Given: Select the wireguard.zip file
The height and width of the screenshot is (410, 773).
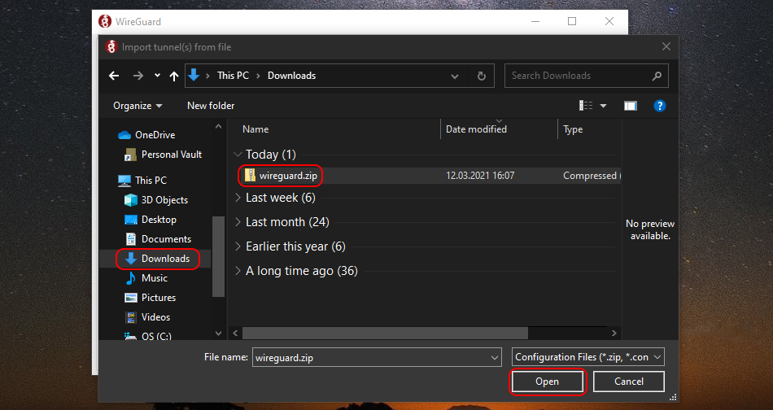Looking at the screenshot, I should pyautogui.click(x=288, y=175).
